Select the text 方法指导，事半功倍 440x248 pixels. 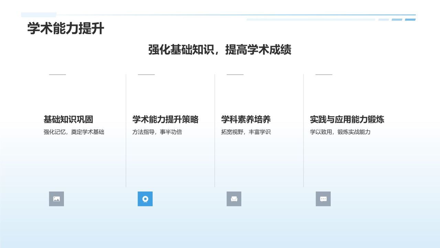(157, 132)
